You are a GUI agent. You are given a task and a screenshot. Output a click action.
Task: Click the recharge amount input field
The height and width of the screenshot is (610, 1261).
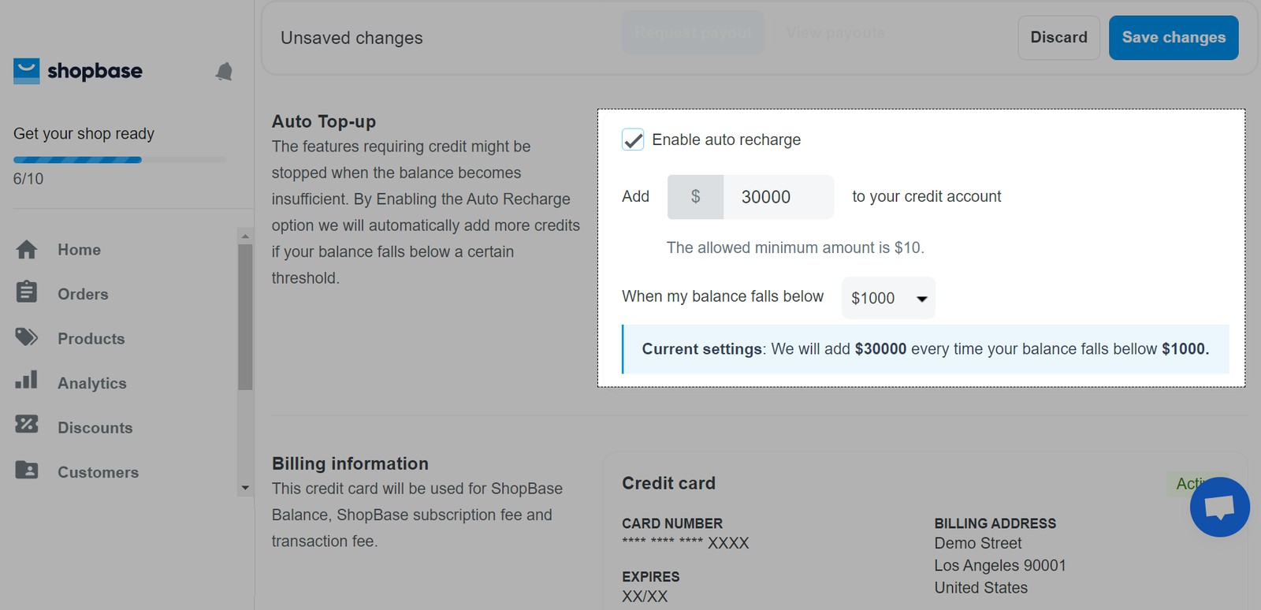click(777, 197)
